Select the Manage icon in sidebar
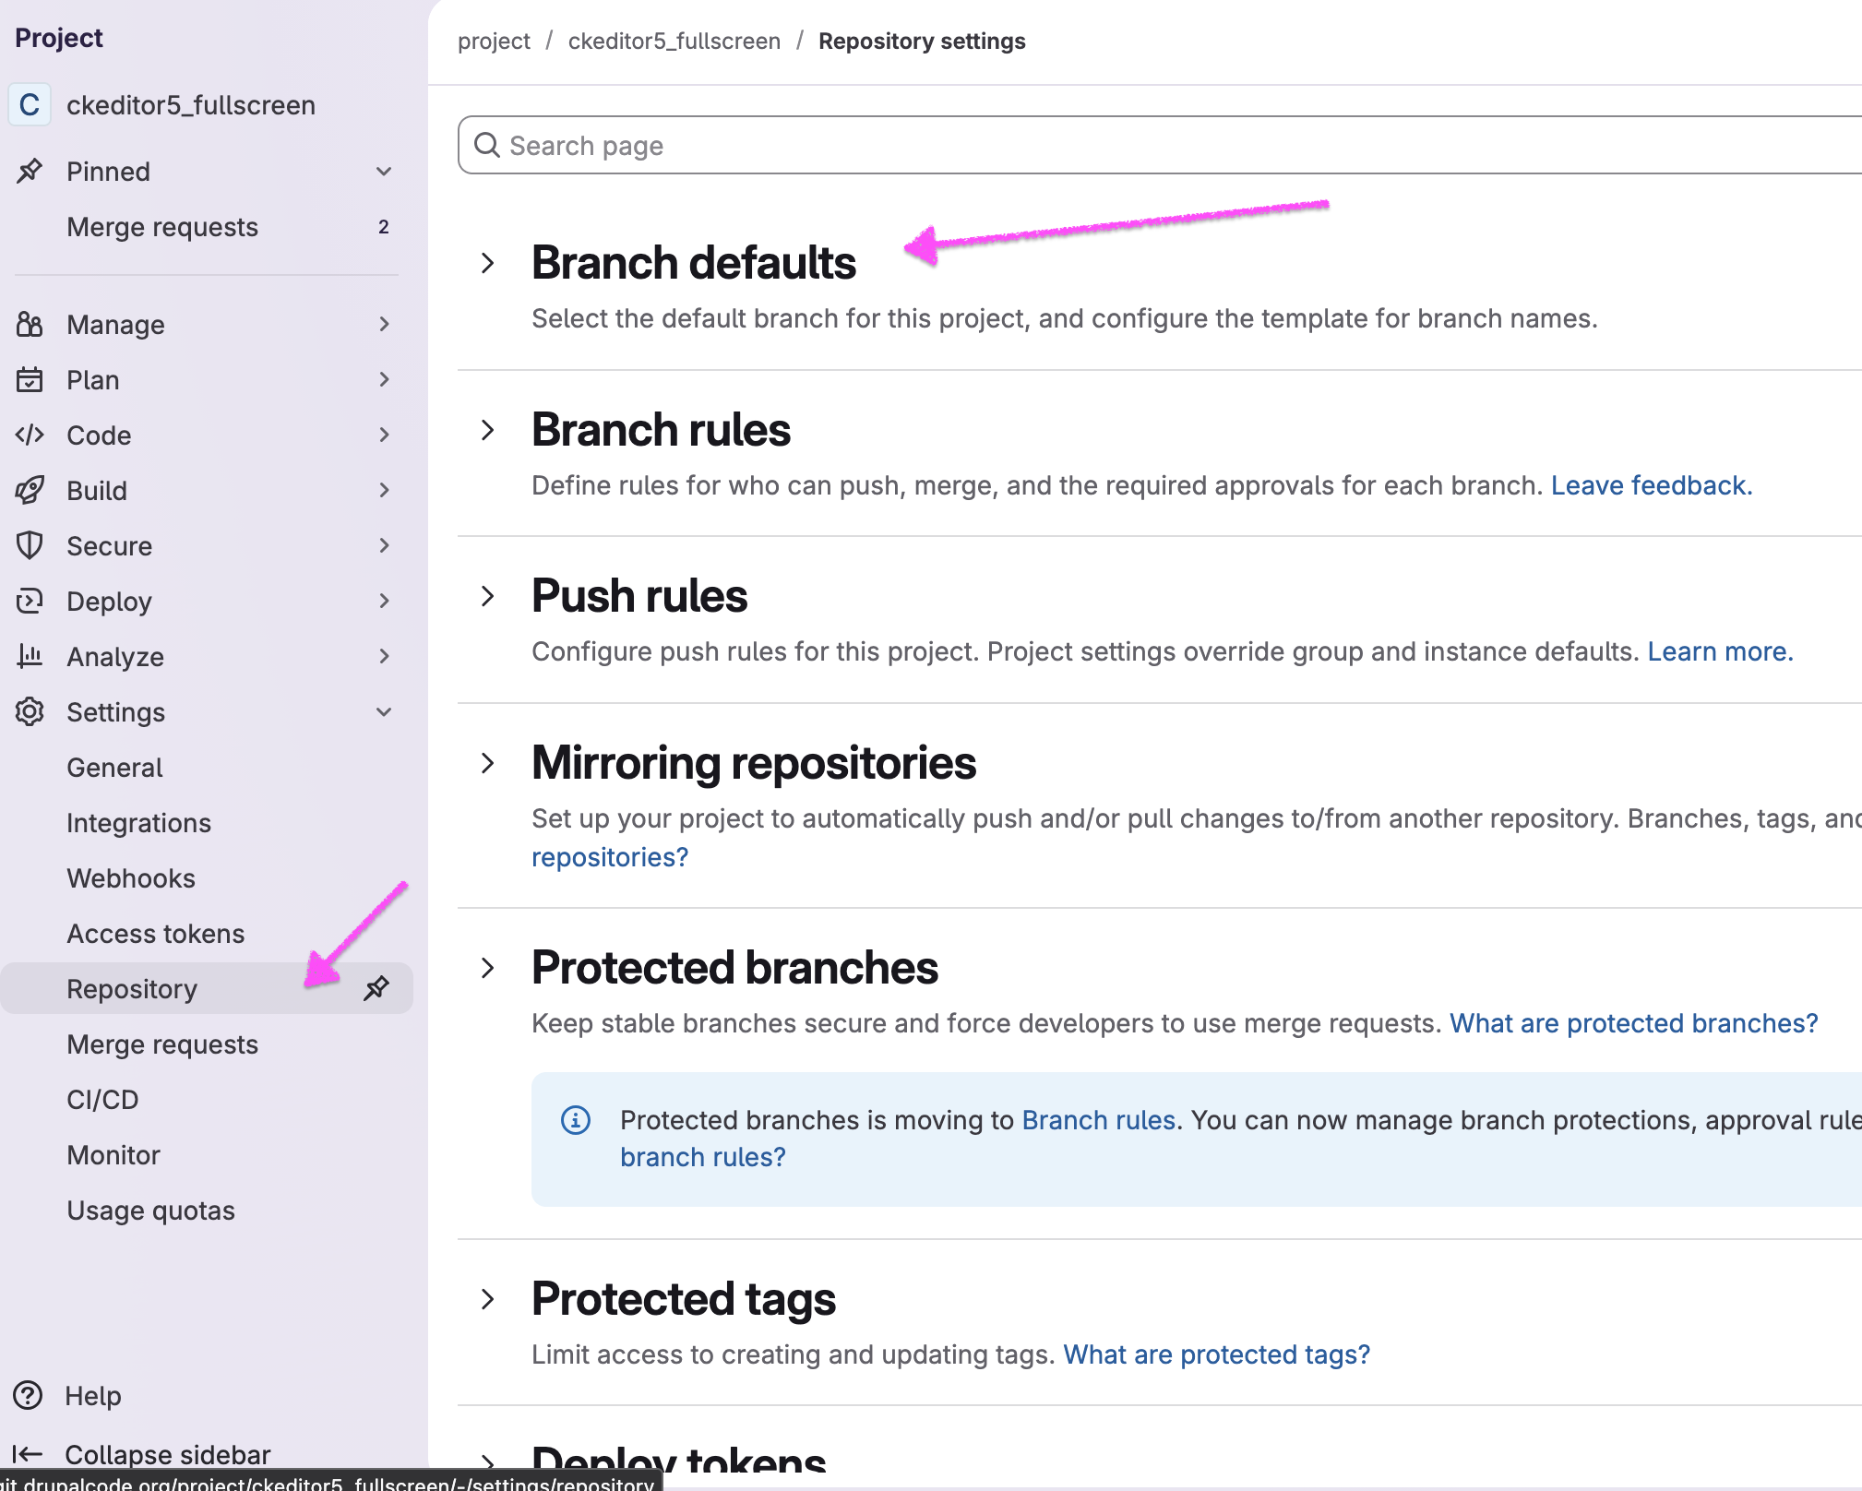 click(x=30, y=324)
